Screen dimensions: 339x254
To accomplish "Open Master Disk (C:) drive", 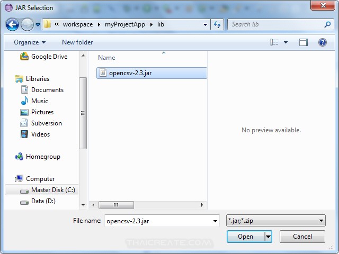I will pos(53,190).
